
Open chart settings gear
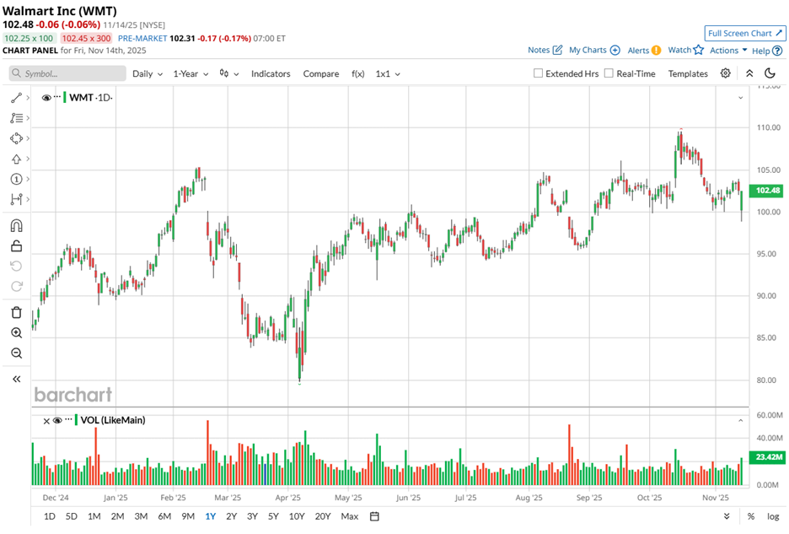[x=725, y=73]
